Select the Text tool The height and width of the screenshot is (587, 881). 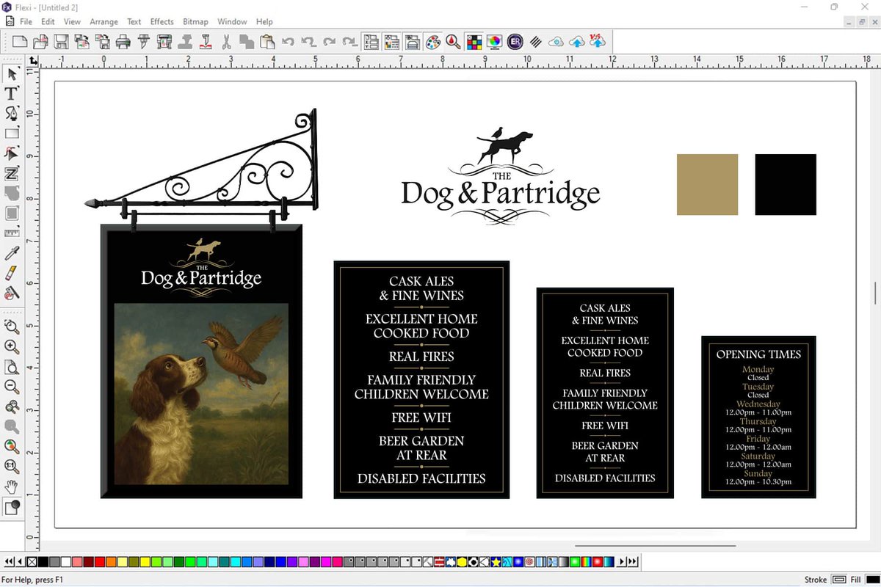(12, 93)
